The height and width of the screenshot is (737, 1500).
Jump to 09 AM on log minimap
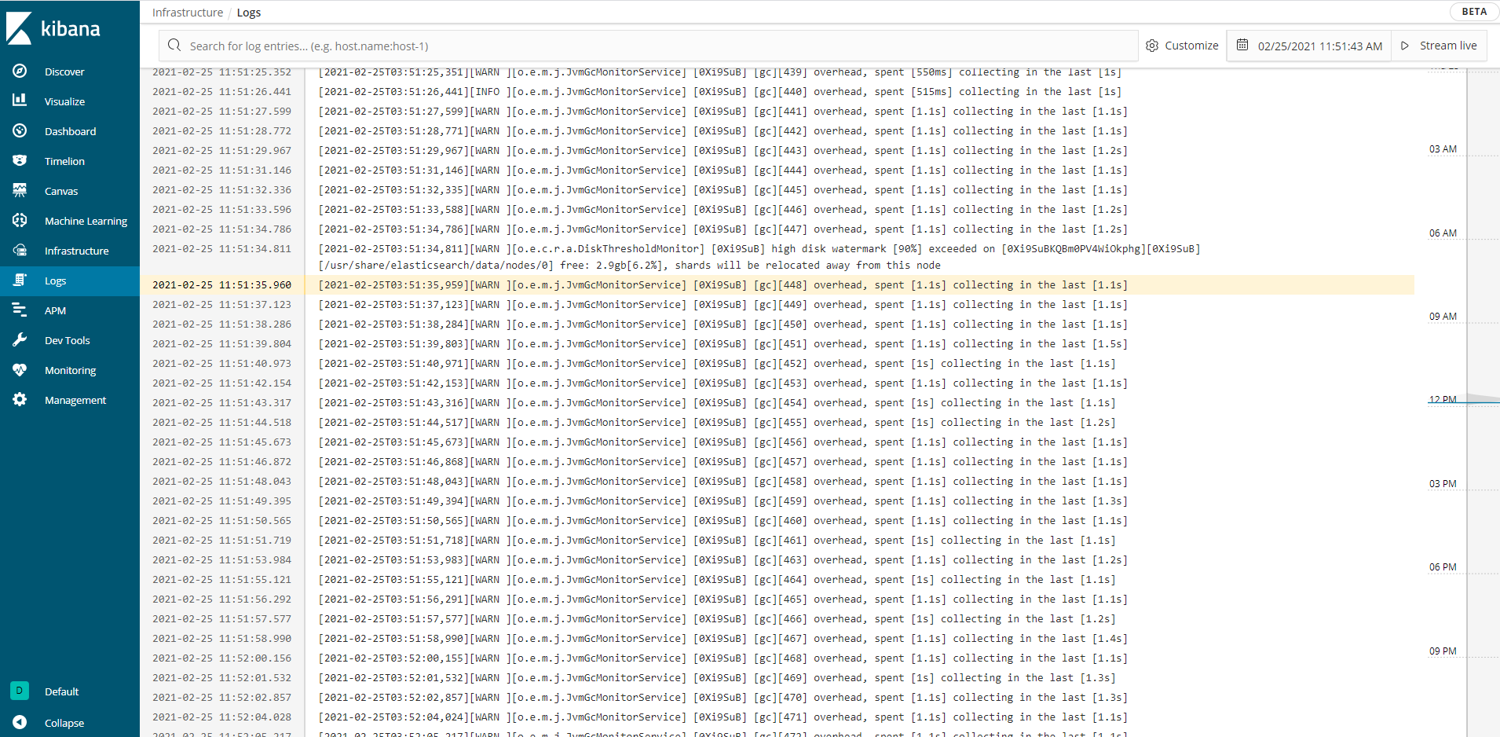[x=1443, y=317]
